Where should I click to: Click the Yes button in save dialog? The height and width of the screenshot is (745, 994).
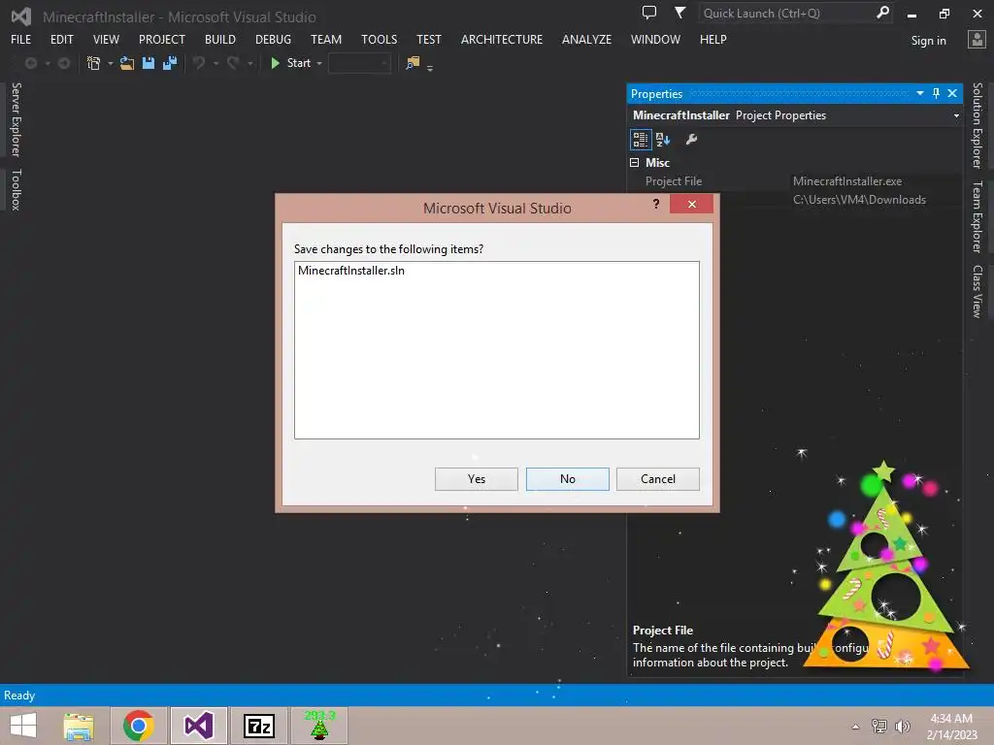pyautogui.click(x=476, y=479)
